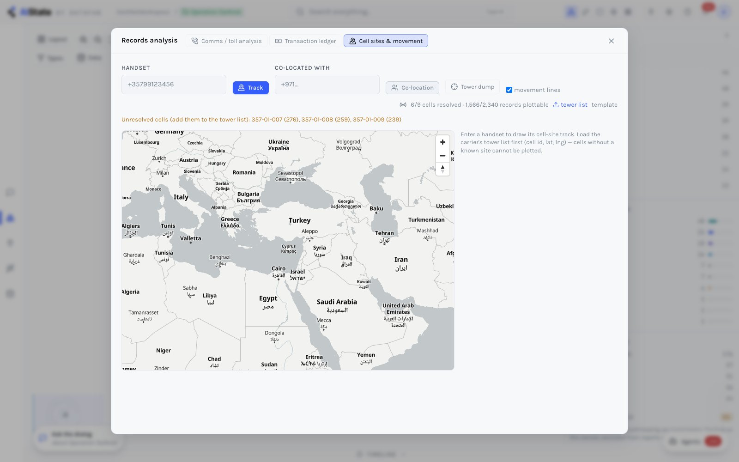This screenshot has height=462, width=739.
Task: Upload a tower list
Action: tap(570, 105)
